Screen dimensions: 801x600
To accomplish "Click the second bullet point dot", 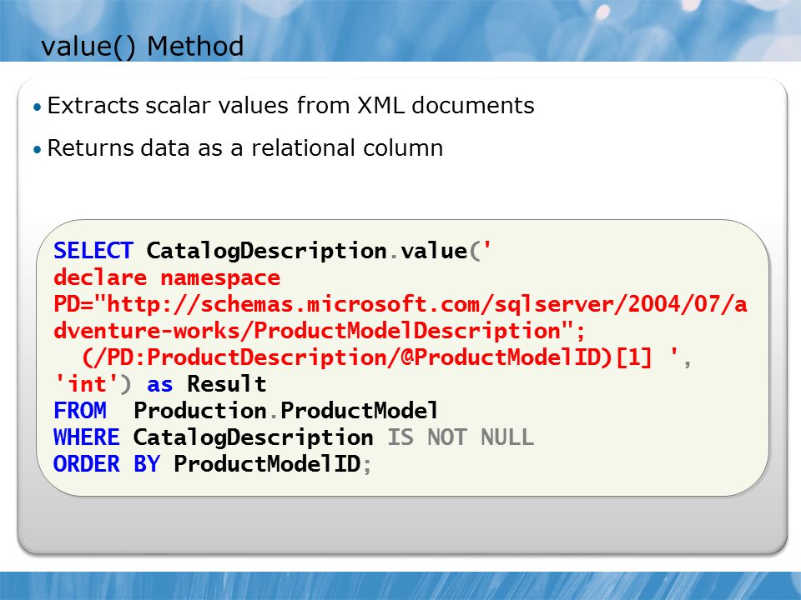I will [37, 150].
